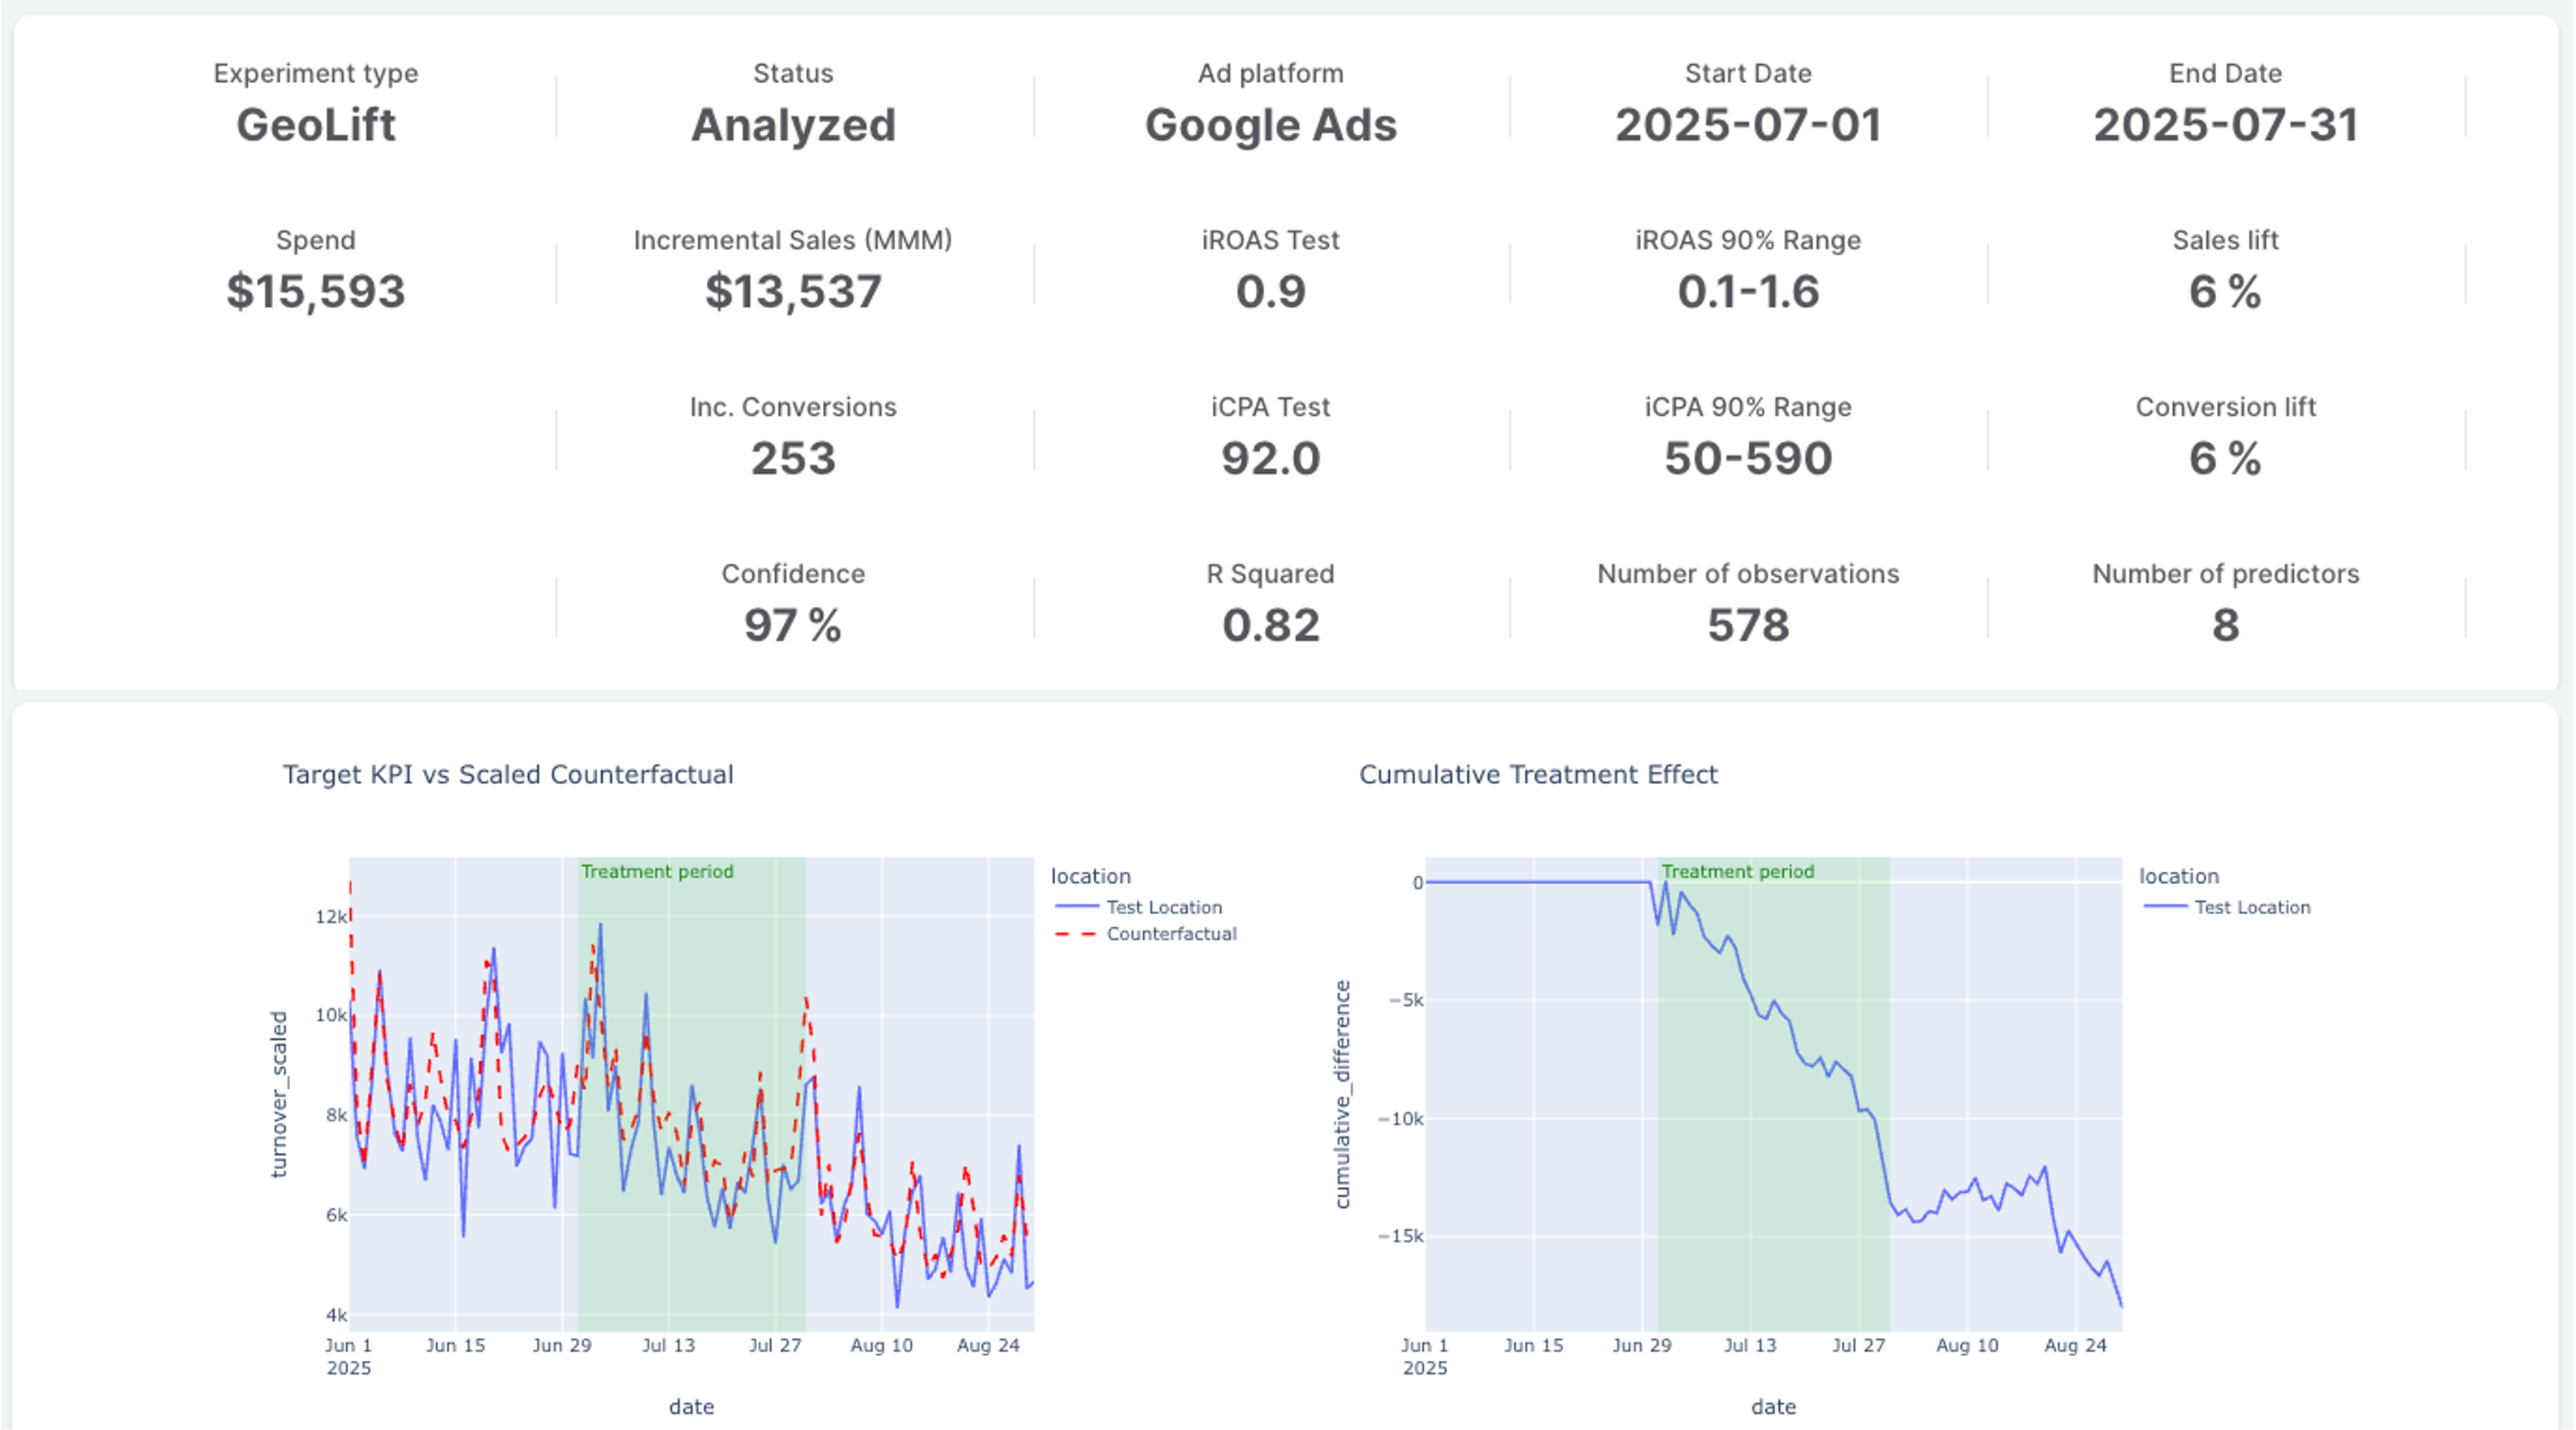Toggle Test Location legend in Cumulative Treatment chart
The image size is (2576, 1430).
click(2252, 907)
